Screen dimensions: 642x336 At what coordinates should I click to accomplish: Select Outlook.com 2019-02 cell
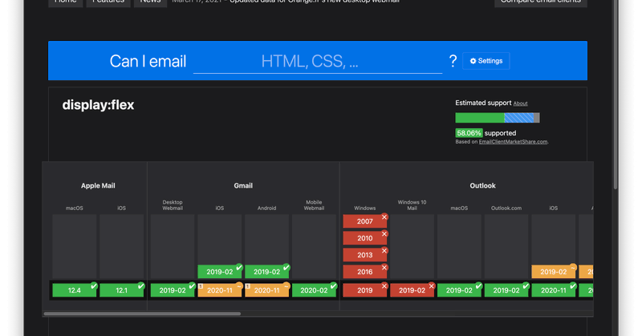pyautogui.click(x=506, y=290)
